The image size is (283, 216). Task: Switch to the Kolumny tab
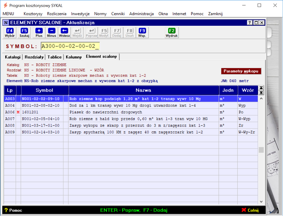[74, 57]
